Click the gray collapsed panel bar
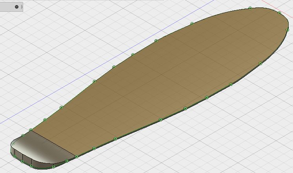This screenshot has height=173, width=293. pyautogui.click(x=7, y=7)
